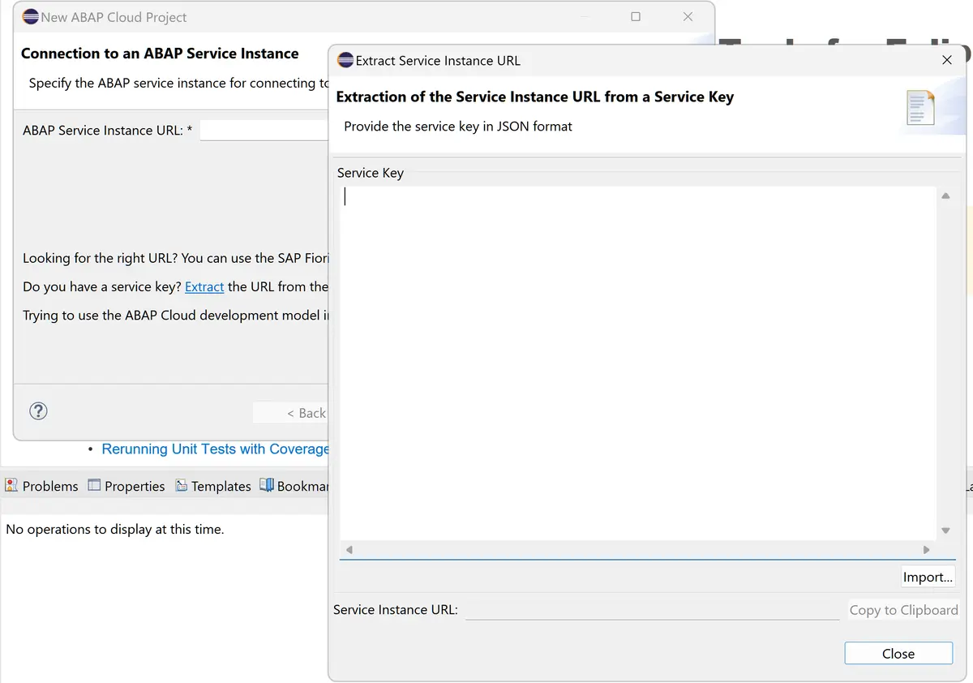Click the Bookmarks tab icon

point(267,484)
